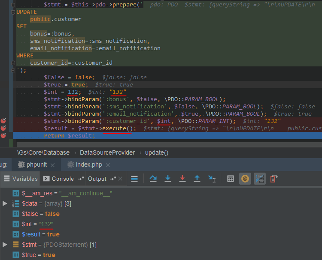
Task: Click DataSourceProvider breadcrumb
Action: 107,152
